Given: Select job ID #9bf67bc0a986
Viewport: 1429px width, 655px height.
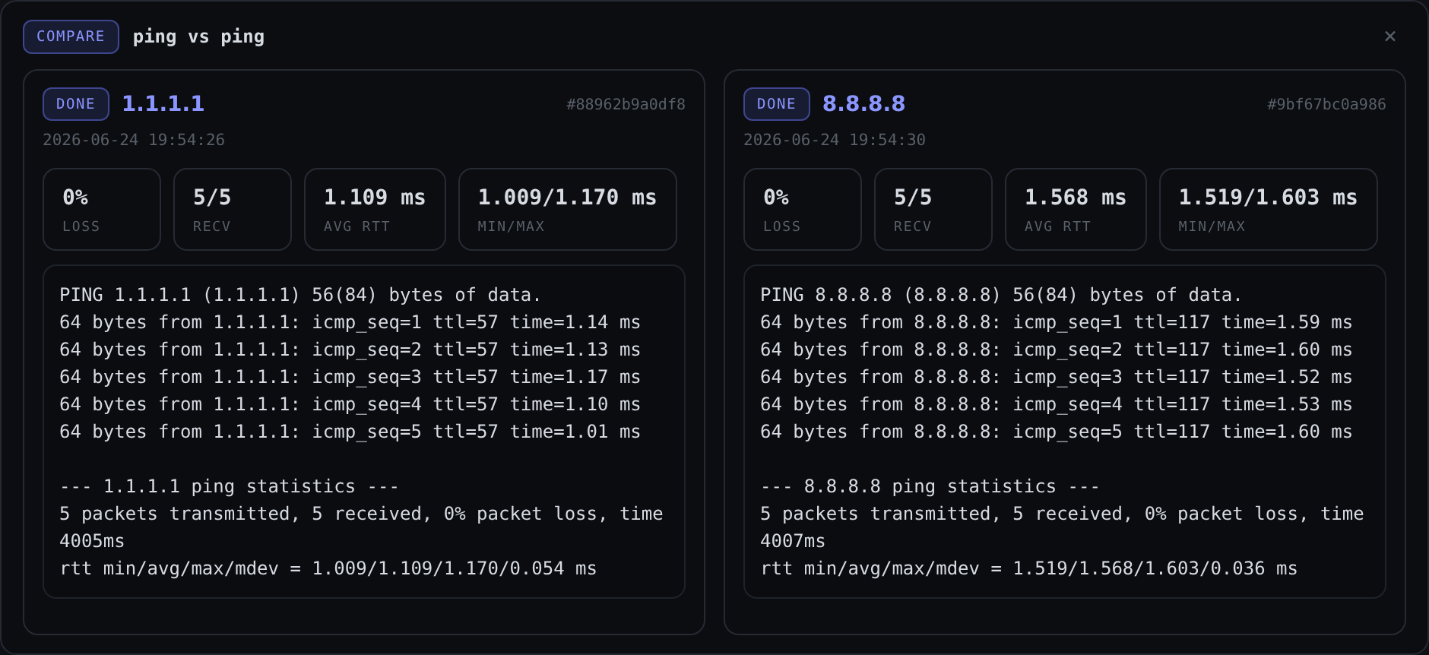Looking at the screenshot, I should click(1326, 104).
